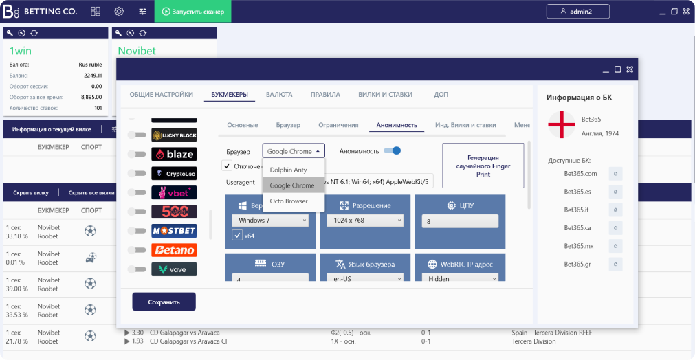Click icon button next to Bet365.com
Image resolution: width=695 pixels, height=360 pixels.
615,174
